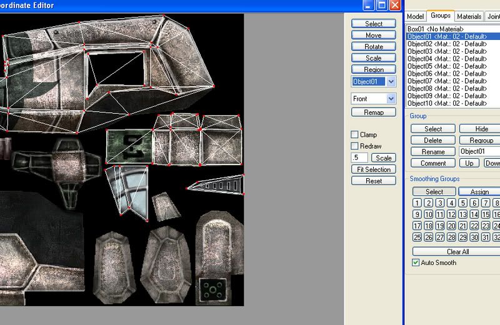Screen dimensions: 500x325
Task: Click the Up button in Group section
Action: [x=469, y=163]
